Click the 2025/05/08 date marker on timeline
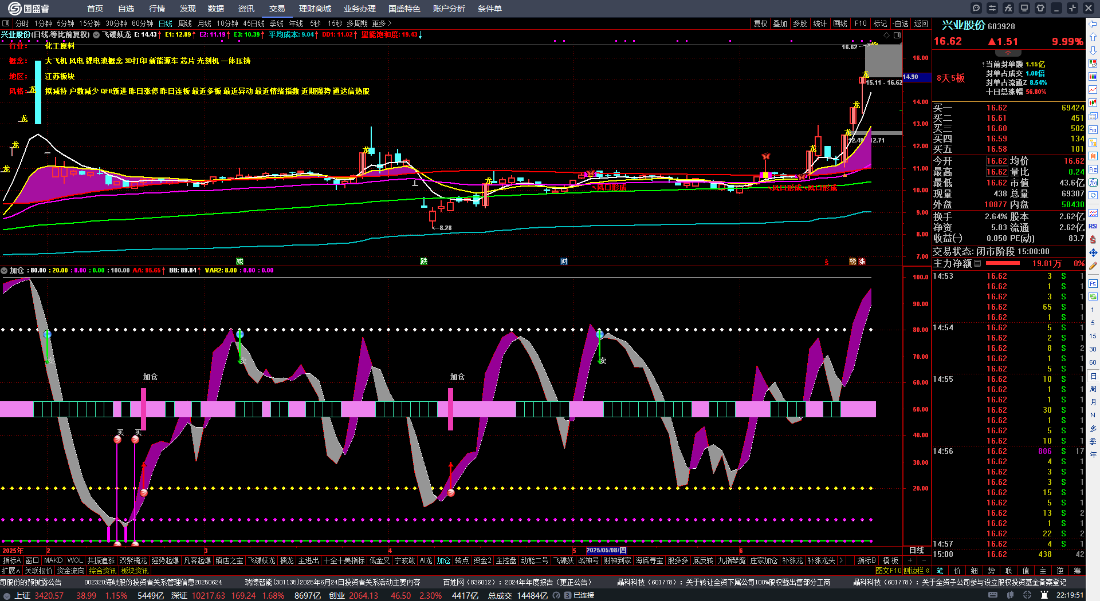This screenshot has height=601, width=1100. click(606, 550)
